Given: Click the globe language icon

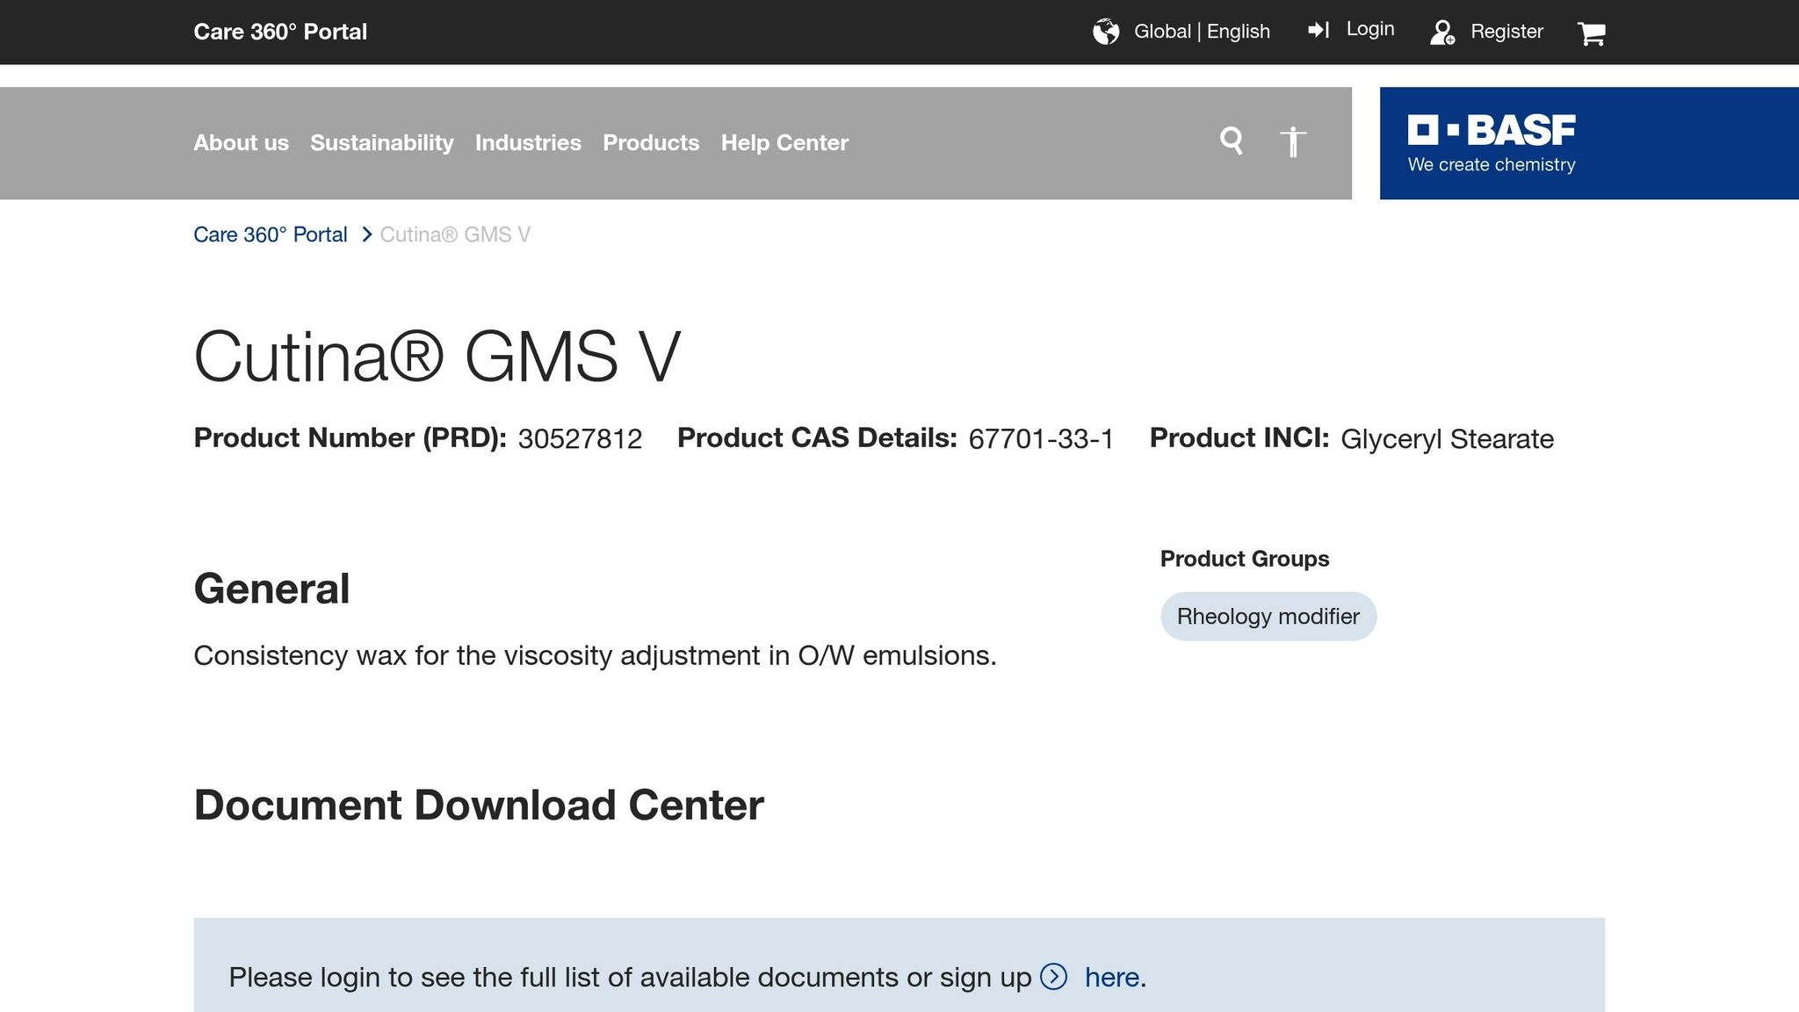Looking at the screenshot, I should pyautogui.click(x=1106, y=32).
